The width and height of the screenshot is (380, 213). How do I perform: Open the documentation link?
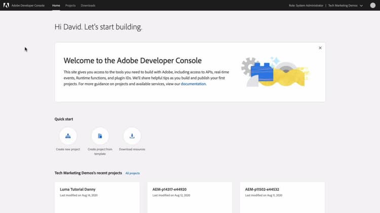pos(193,84)
